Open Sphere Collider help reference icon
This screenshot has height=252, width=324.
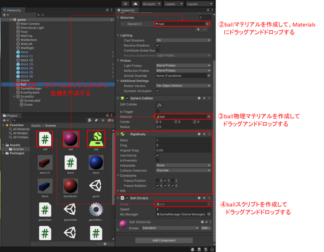199,98
